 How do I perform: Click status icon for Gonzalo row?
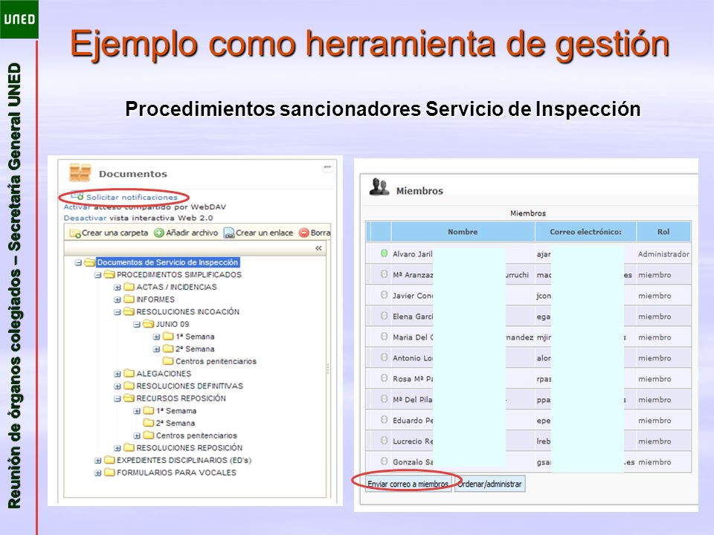384,461
